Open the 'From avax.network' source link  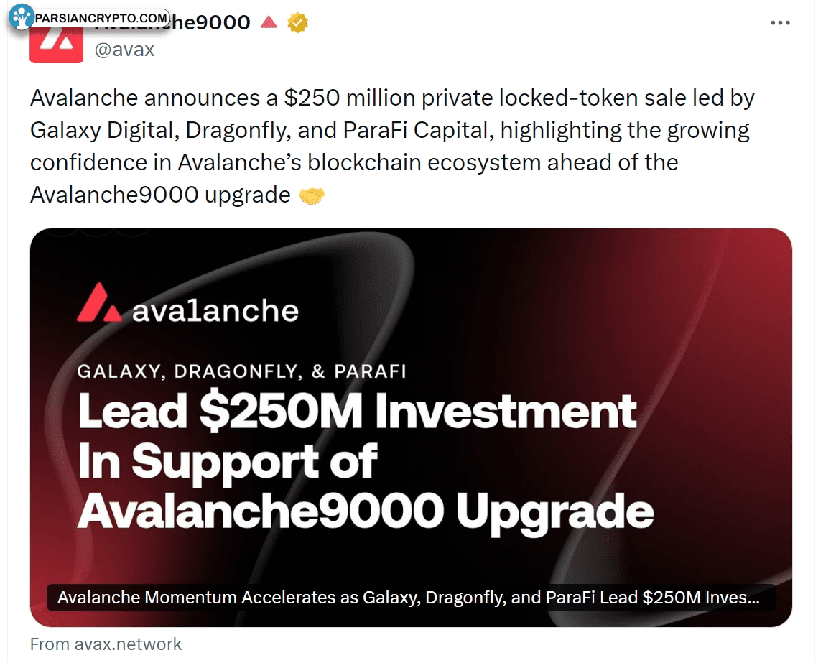[106, 644]
